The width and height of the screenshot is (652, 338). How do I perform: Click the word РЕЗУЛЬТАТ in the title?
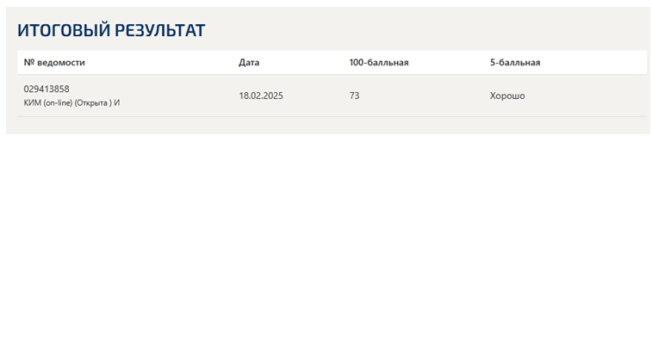click(x=159, y=30)
